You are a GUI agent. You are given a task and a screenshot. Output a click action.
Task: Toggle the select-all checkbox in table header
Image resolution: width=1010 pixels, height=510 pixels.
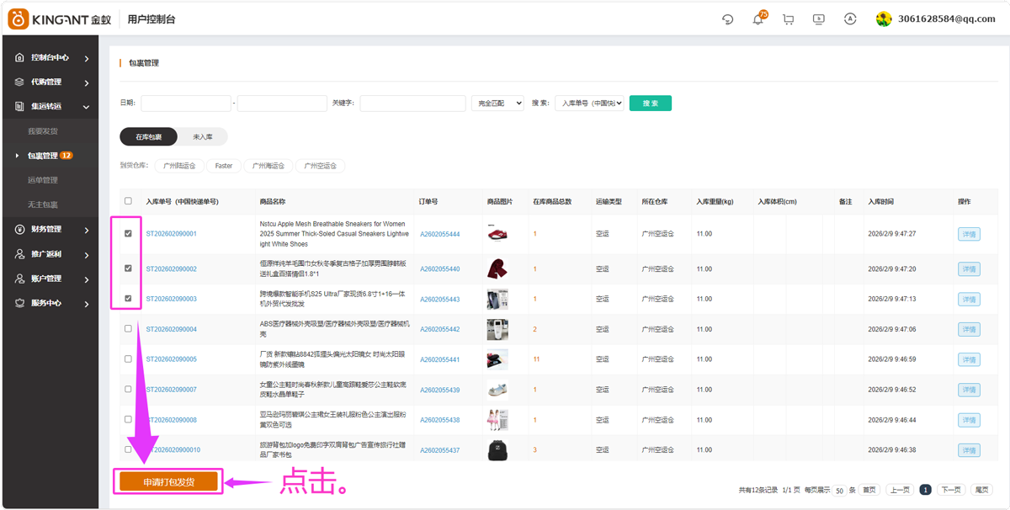point(128,201)
